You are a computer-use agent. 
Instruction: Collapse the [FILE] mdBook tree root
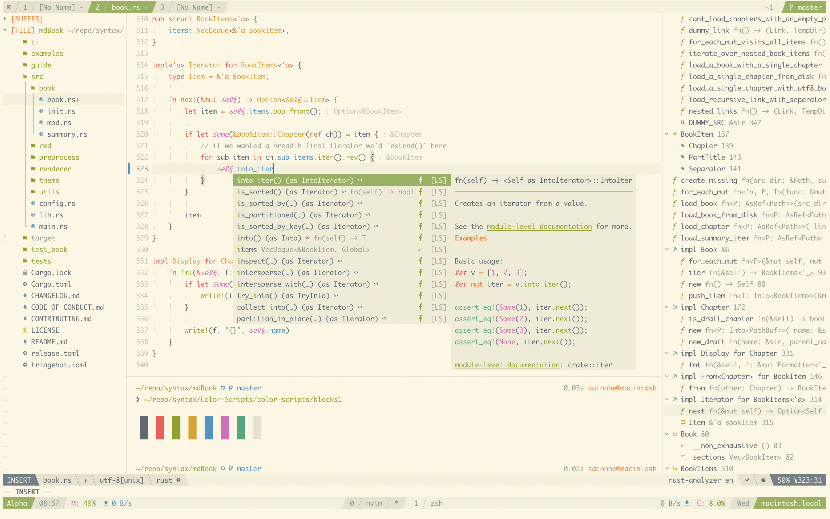click(5, 31)
